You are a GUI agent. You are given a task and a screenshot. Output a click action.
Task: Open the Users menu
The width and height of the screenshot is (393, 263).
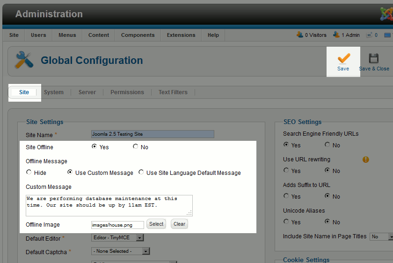coord(38,35)
